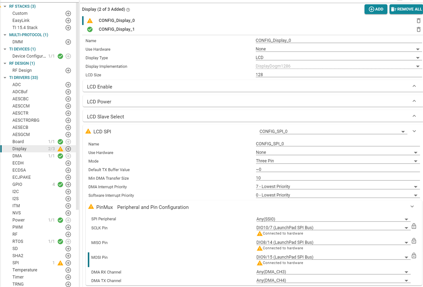
Task: Click the LCD Size input field
Action: pos(338,75)
